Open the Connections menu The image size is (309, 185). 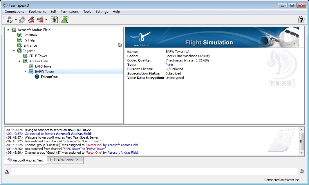point(15,12)
